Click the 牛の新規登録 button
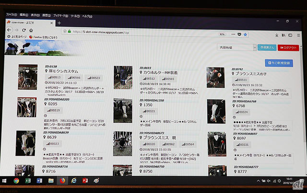 279,63
